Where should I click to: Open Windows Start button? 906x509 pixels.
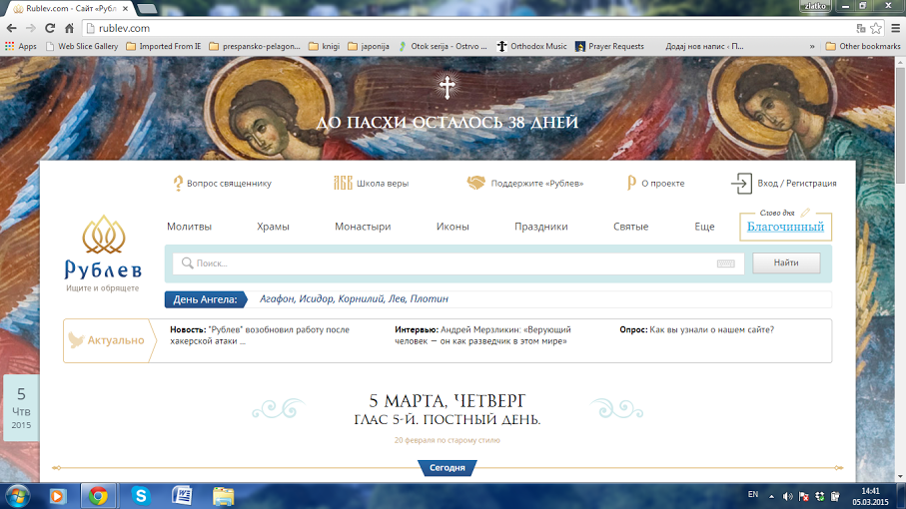[x=17, y=496]
